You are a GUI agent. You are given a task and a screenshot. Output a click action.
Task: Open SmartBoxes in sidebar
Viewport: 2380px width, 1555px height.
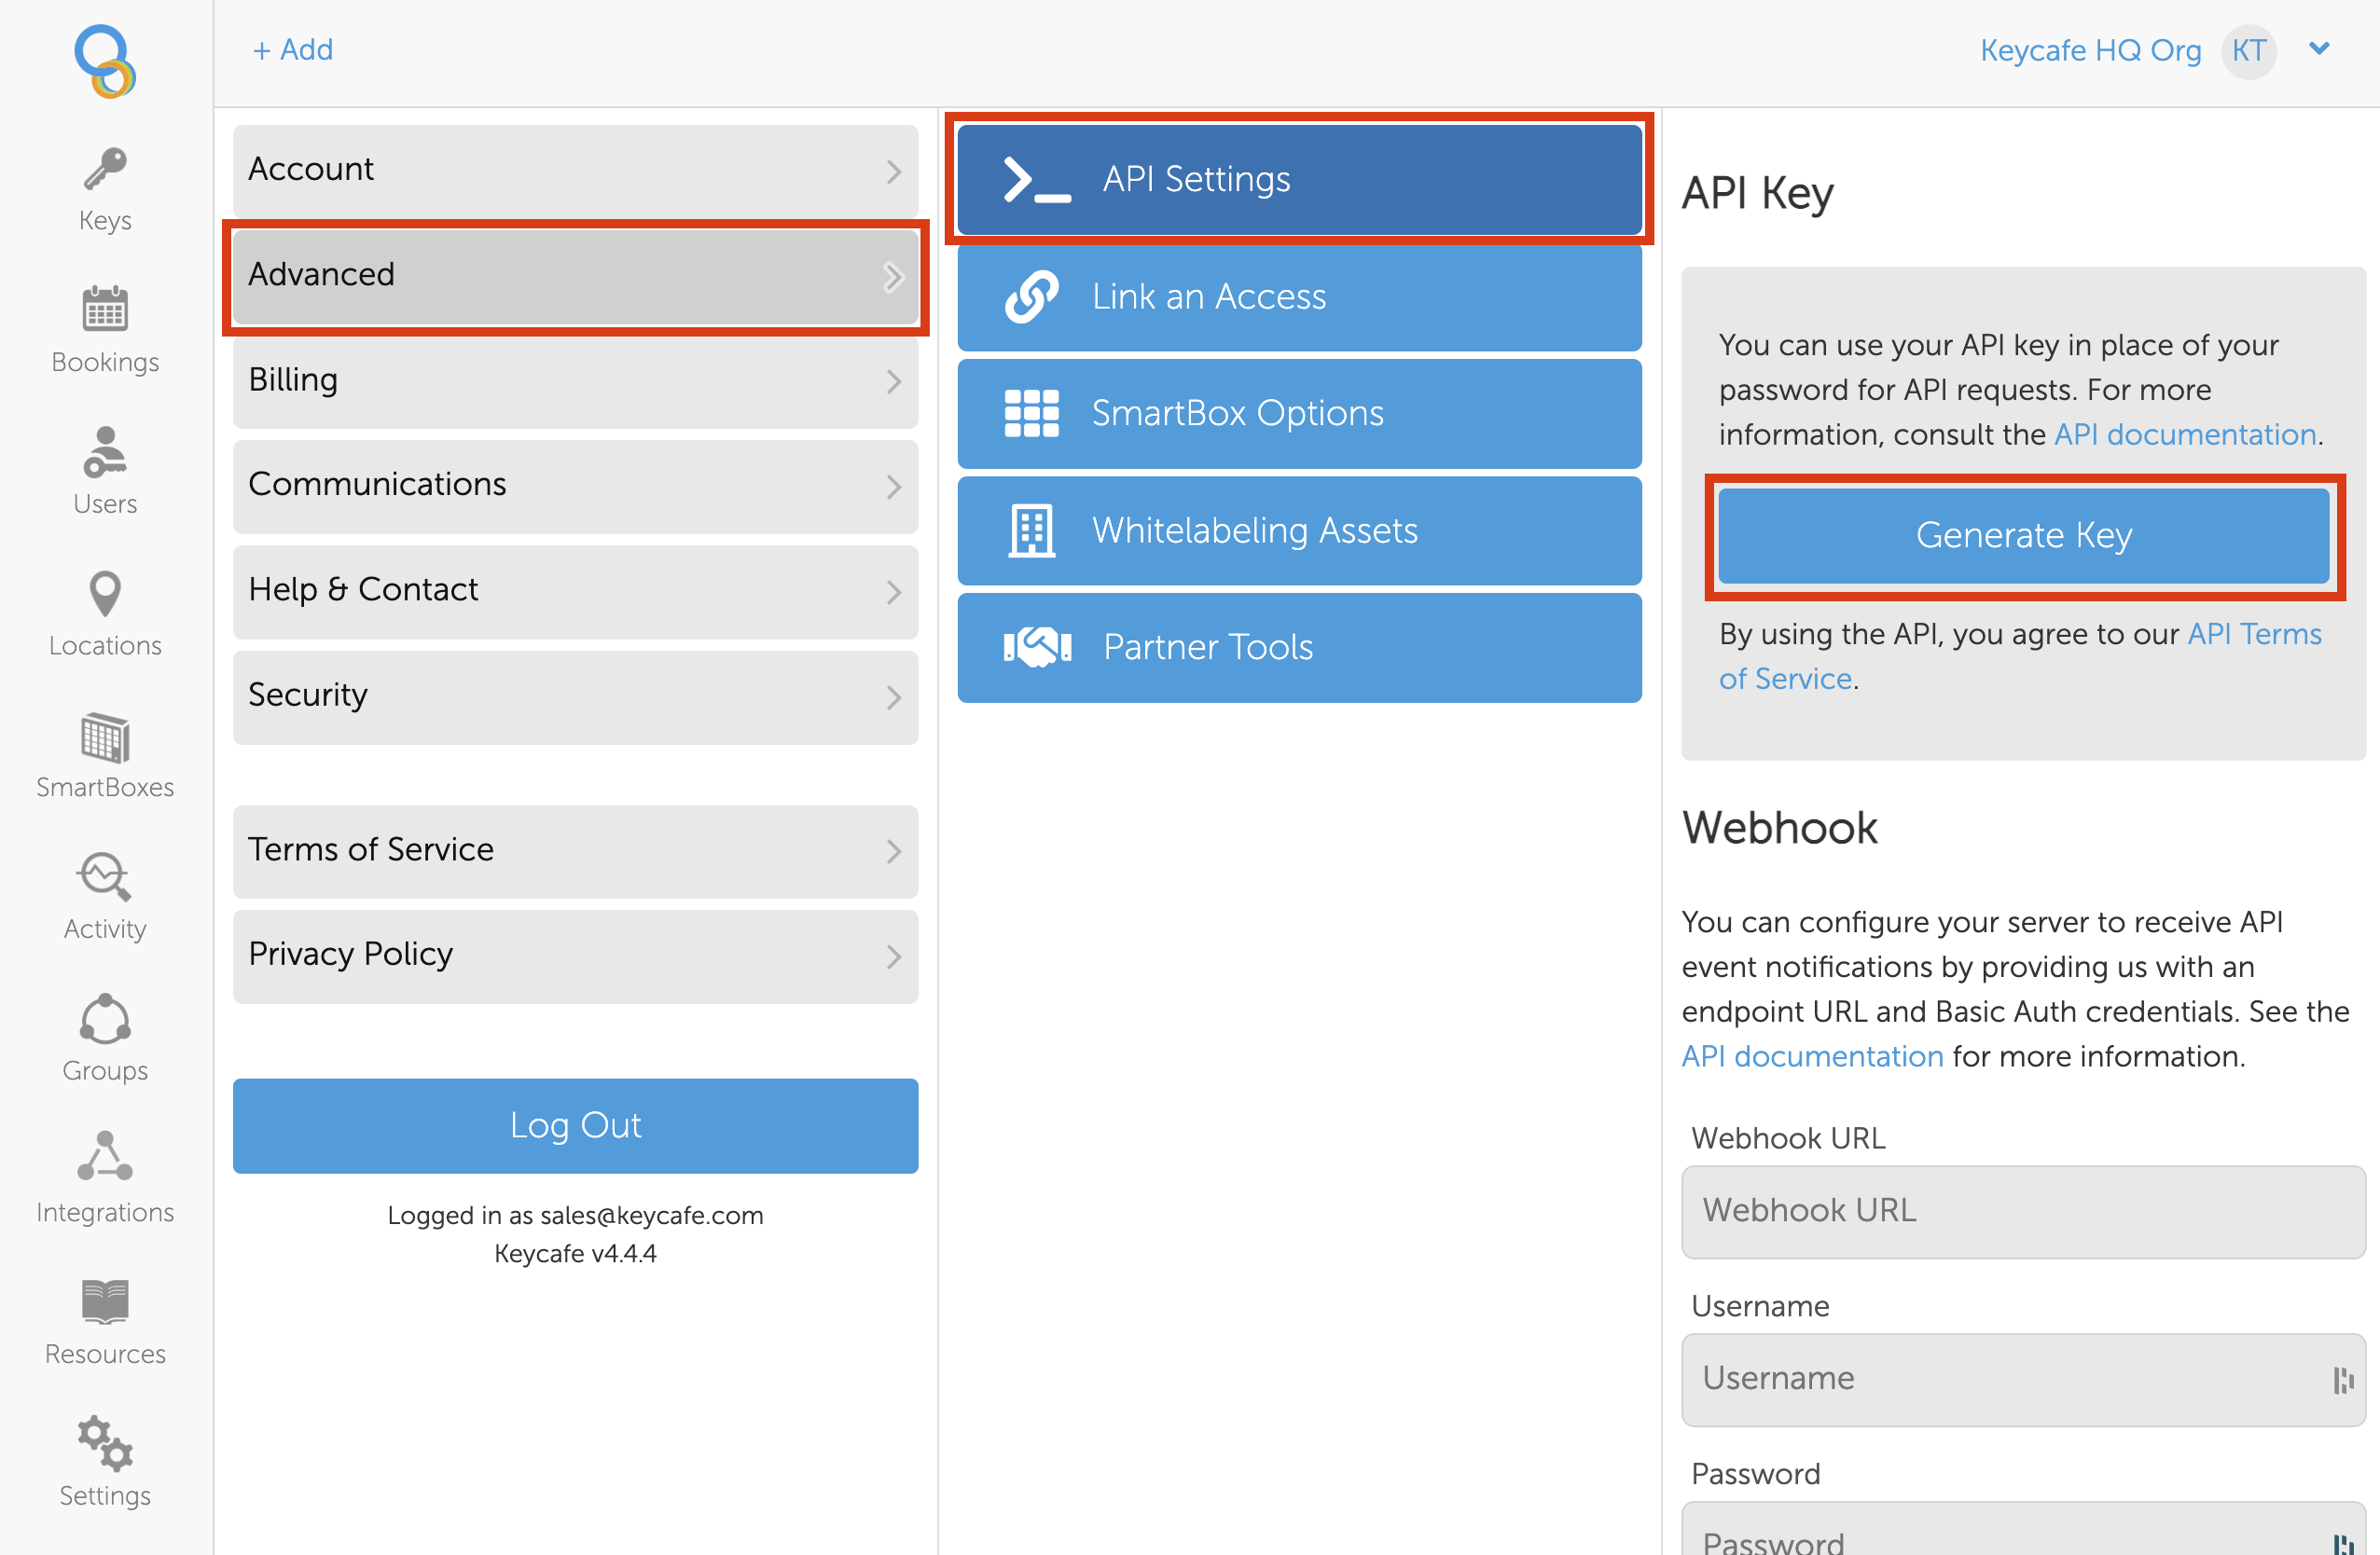tap(105, 755)
